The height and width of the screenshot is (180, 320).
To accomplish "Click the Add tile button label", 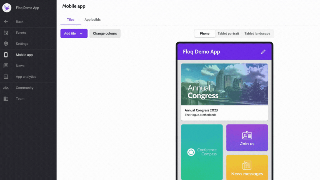I will pyautogui.click(x=70, y=33).
